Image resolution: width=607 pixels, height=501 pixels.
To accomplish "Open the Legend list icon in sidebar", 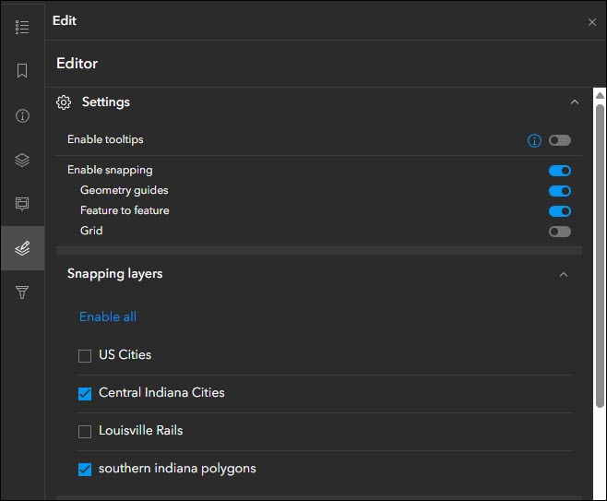I will tap(22, 27).
